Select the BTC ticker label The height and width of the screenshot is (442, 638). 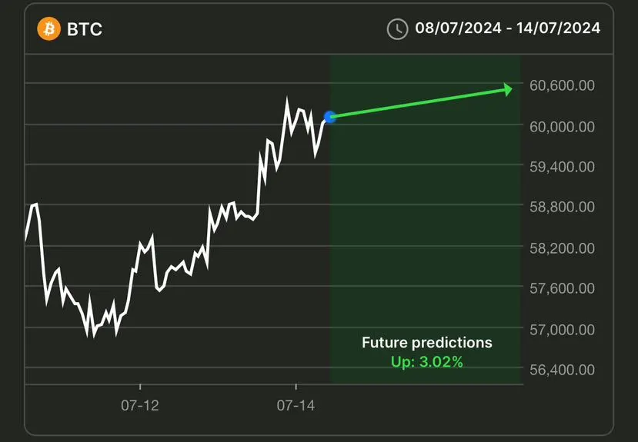pyautogui.click(x=85, y=29)
